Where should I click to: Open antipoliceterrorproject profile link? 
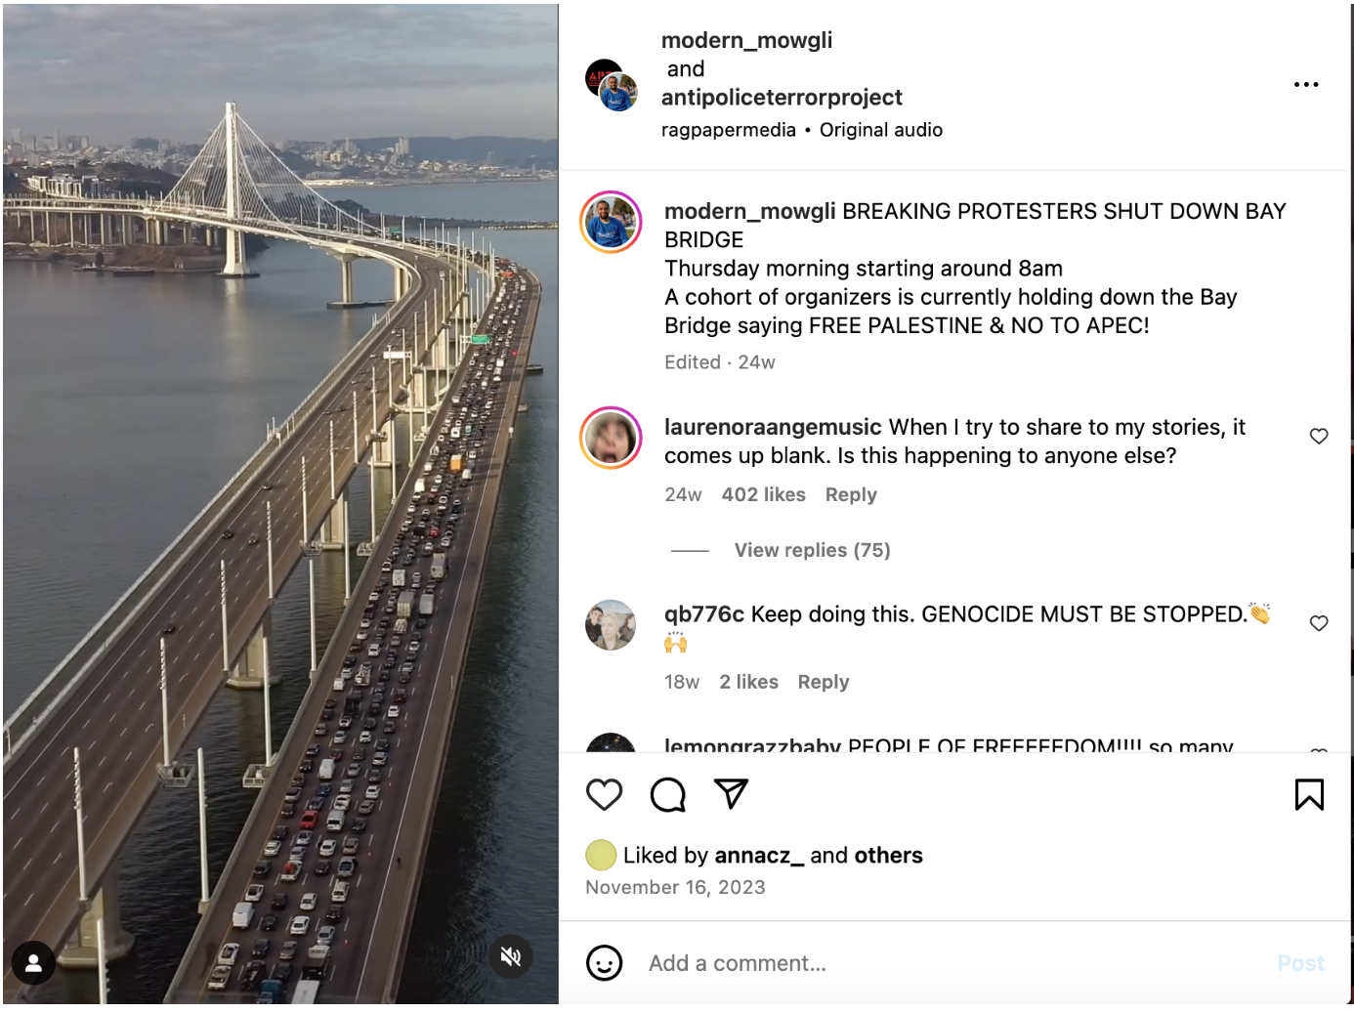point(782,98)
